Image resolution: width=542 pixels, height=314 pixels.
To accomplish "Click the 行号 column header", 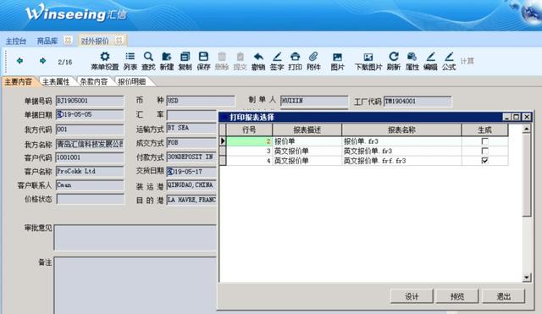I will point(249,129).
